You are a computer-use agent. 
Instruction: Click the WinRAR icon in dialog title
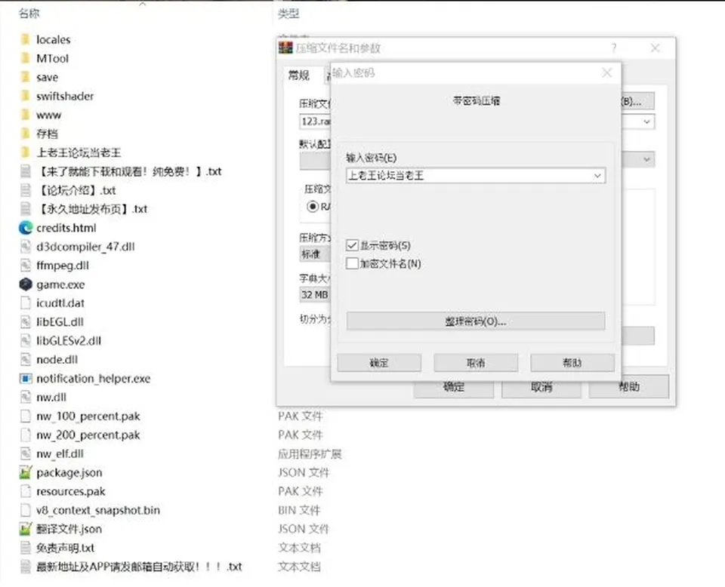(285, 48)
